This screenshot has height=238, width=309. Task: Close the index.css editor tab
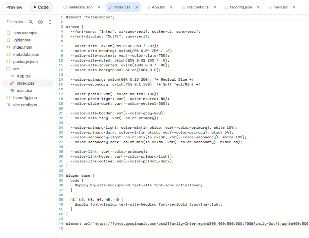[x=136, y=7]
